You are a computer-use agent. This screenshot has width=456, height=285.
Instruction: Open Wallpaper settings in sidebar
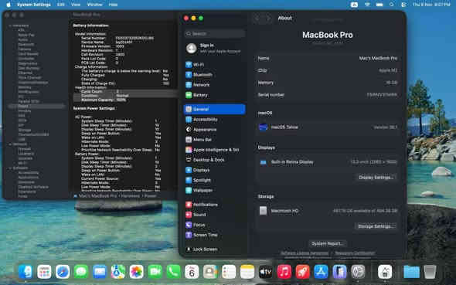click(x=215, y=190)
